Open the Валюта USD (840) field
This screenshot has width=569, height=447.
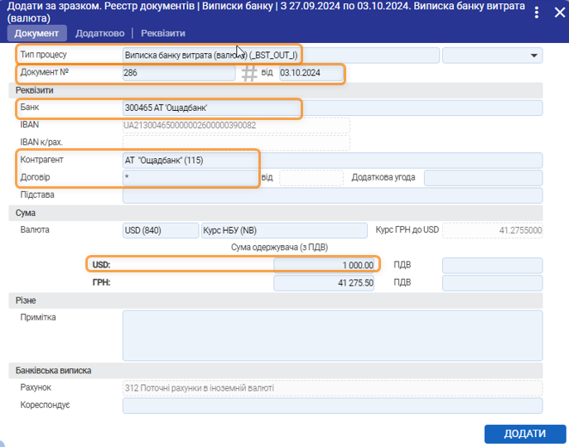(x=159, y=230)
